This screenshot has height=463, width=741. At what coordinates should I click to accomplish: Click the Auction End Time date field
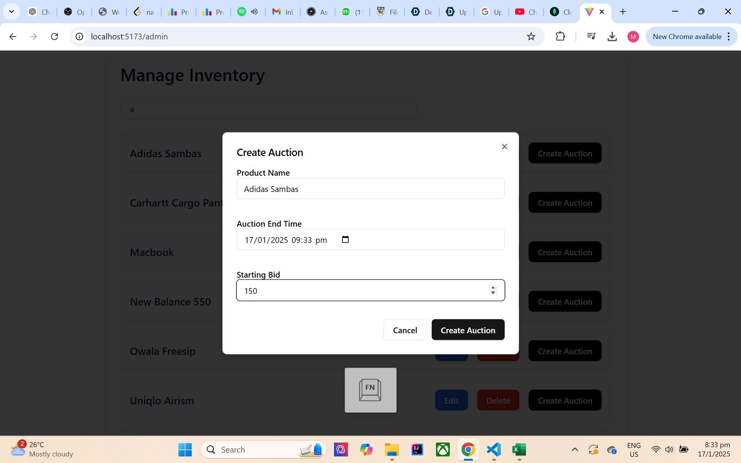coord(370,239)
